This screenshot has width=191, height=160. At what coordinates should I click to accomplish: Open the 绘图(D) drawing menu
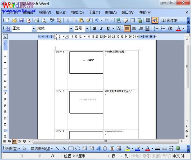pos(12,149)
